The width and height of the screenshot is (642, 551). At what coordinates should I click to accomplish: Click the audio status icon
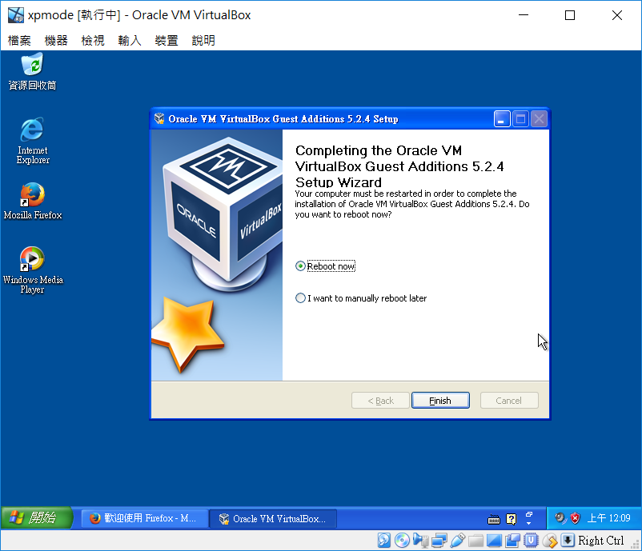pos(420,540)
